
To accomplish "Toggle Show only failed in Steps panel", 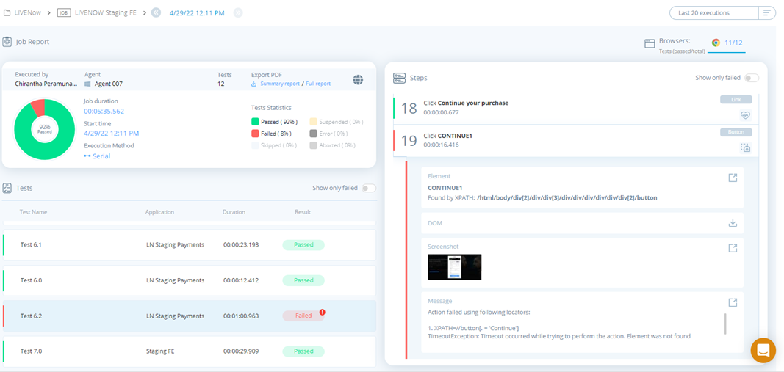I will click(x=752, y=78).
